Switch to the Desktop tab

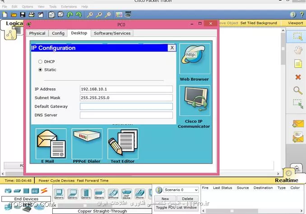tap(79, 33)
